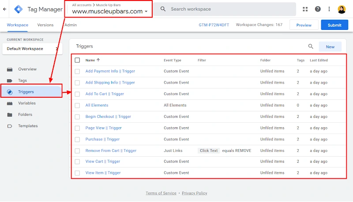Check the Remove From Cart trigger checkbox

(77, 151)
